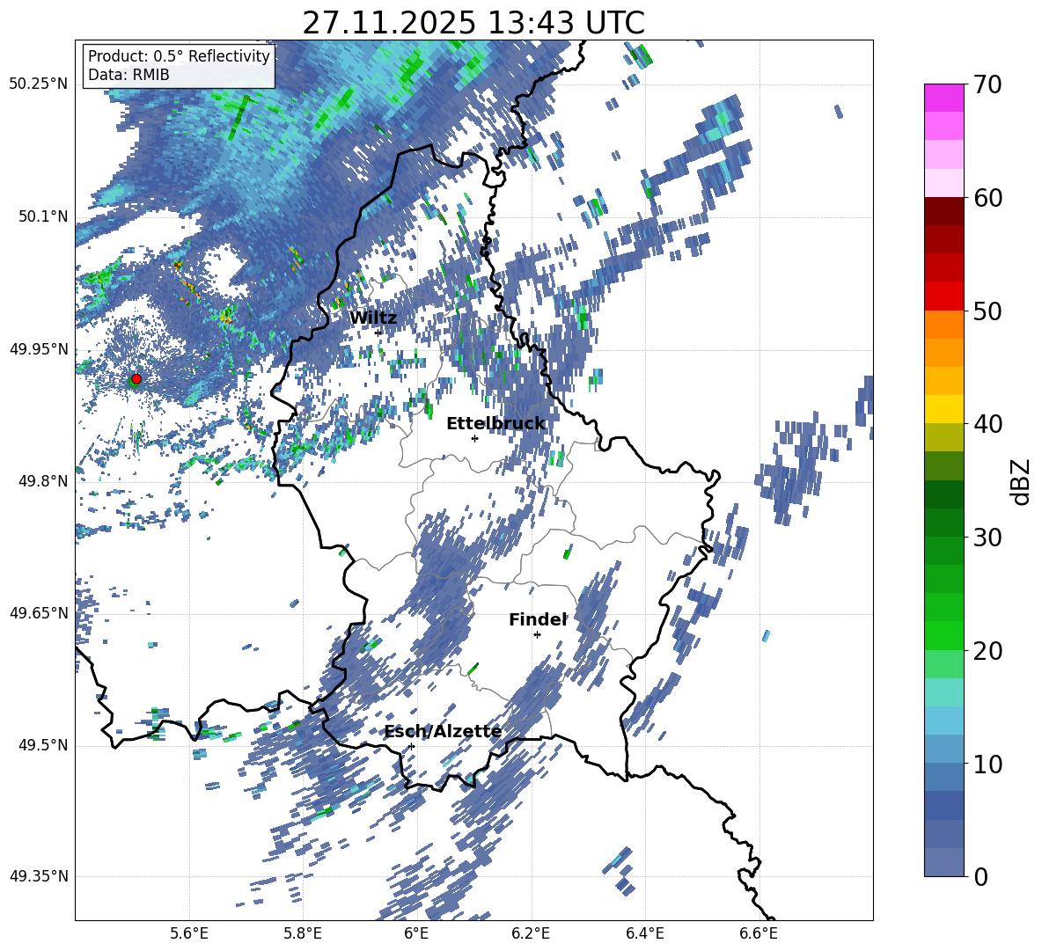The image size is (1042, 951).
Task: Click the 50 value on colorbar
Action: pos(987,311)
